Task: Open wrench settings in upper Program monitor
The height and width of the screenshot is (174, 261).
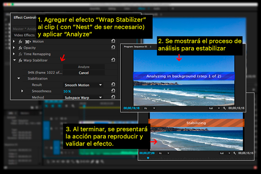Action: pos(224,108)
